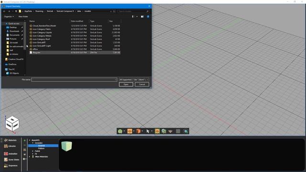Click the File name input field

[74, 80]
